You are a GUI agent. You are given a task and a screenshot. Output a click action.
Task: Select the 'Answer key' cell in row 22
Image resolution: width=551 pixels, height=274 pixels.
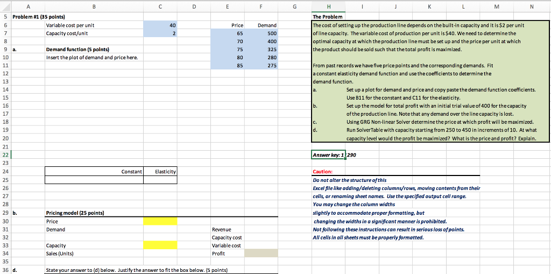(x=328, y=154)
